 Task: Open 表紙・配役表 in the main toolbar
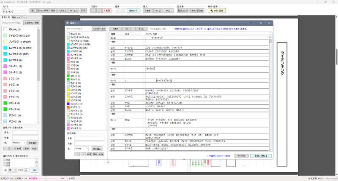197,11
